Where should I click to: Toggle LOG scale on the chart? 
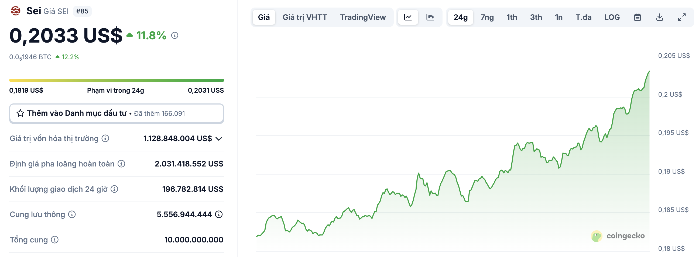pyautogui.click(x=612, y=17)
